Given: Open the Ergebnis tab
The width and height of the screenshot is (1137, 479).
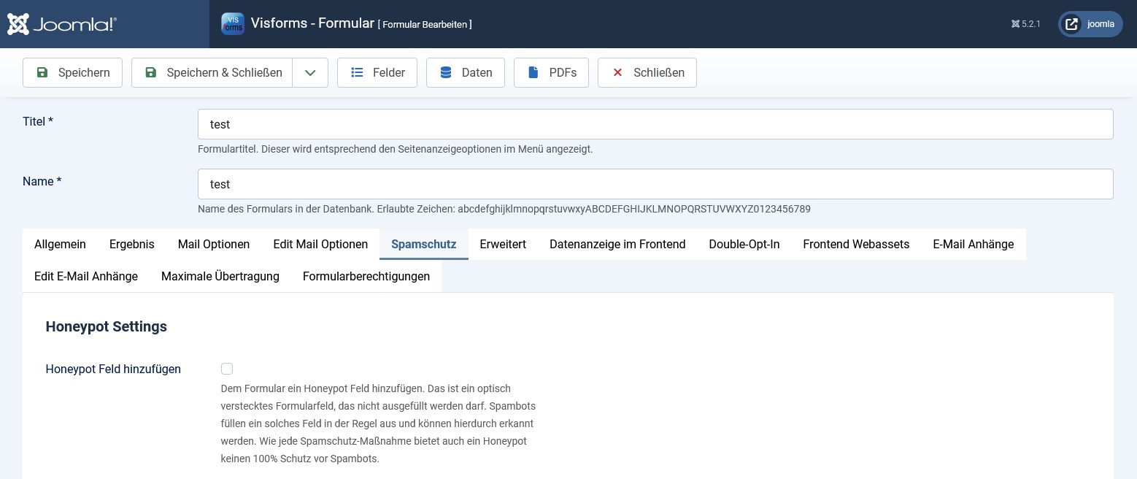Looking at the screenshot, I should point(131,244).
